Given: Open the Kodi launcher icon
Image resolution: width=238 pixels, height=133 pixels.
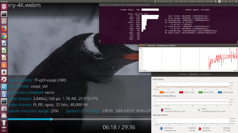Looking at the screenshot, I should (4, 87).
